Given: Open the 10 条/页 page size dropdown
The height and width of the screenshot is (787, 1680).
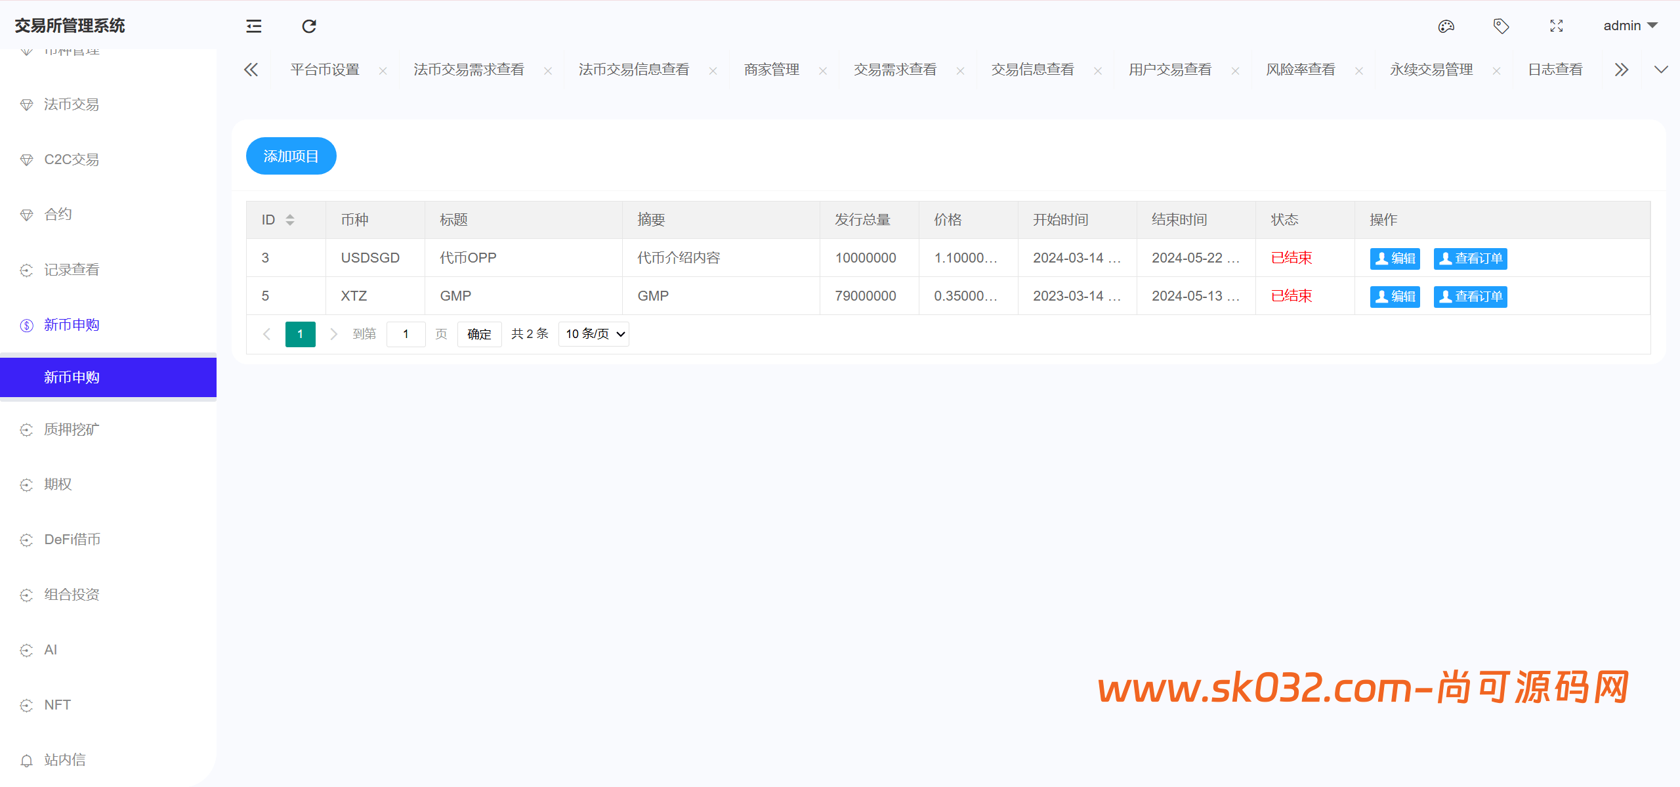Looking at the screenshot, I should tap(593, 333).
